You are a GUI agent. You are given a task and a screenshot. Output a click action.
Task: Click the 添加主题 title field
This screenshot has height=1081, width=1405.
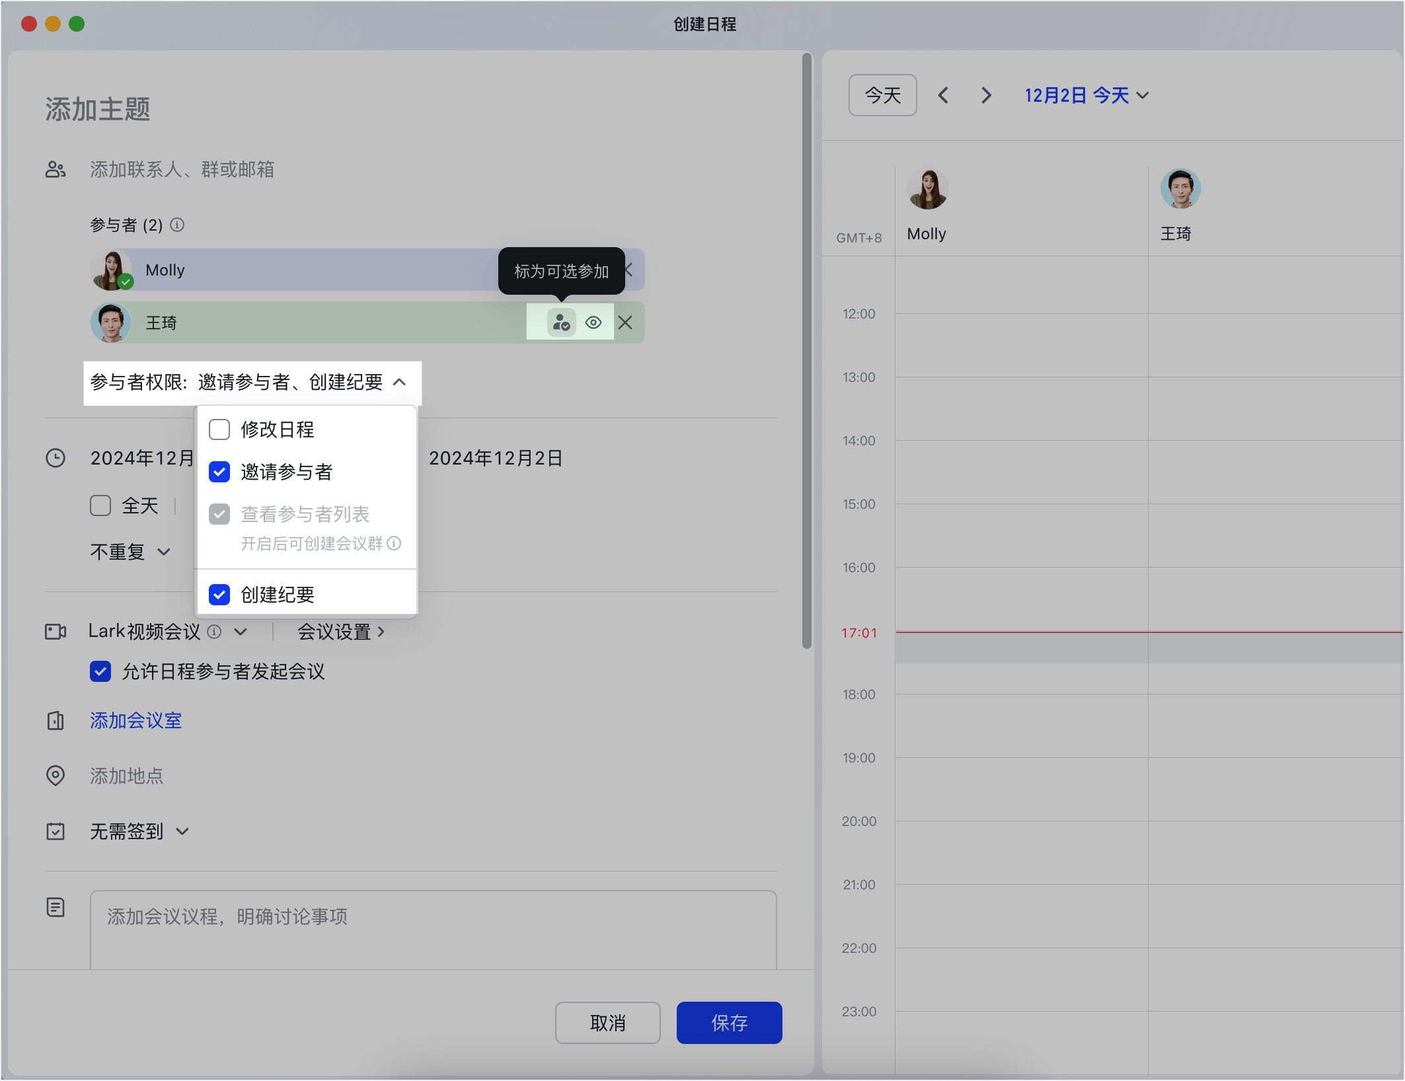point(98,109)
